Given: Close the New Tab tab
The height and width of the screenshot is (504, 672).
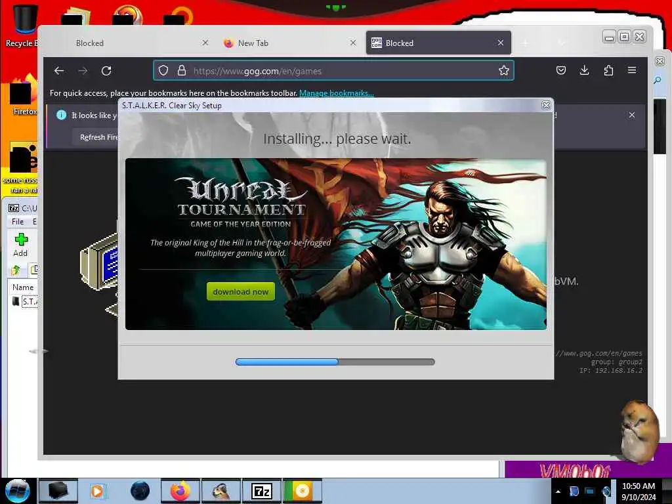Looking at the screenshot, I should (x=353, y=43).
